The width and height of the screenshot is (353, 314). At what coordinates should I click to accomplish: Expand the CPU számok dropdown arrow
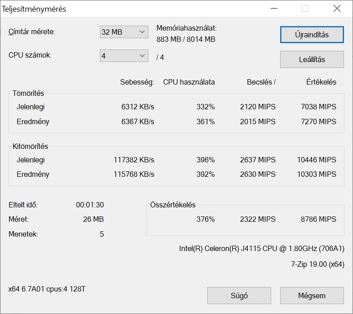(x=142, y=56)
